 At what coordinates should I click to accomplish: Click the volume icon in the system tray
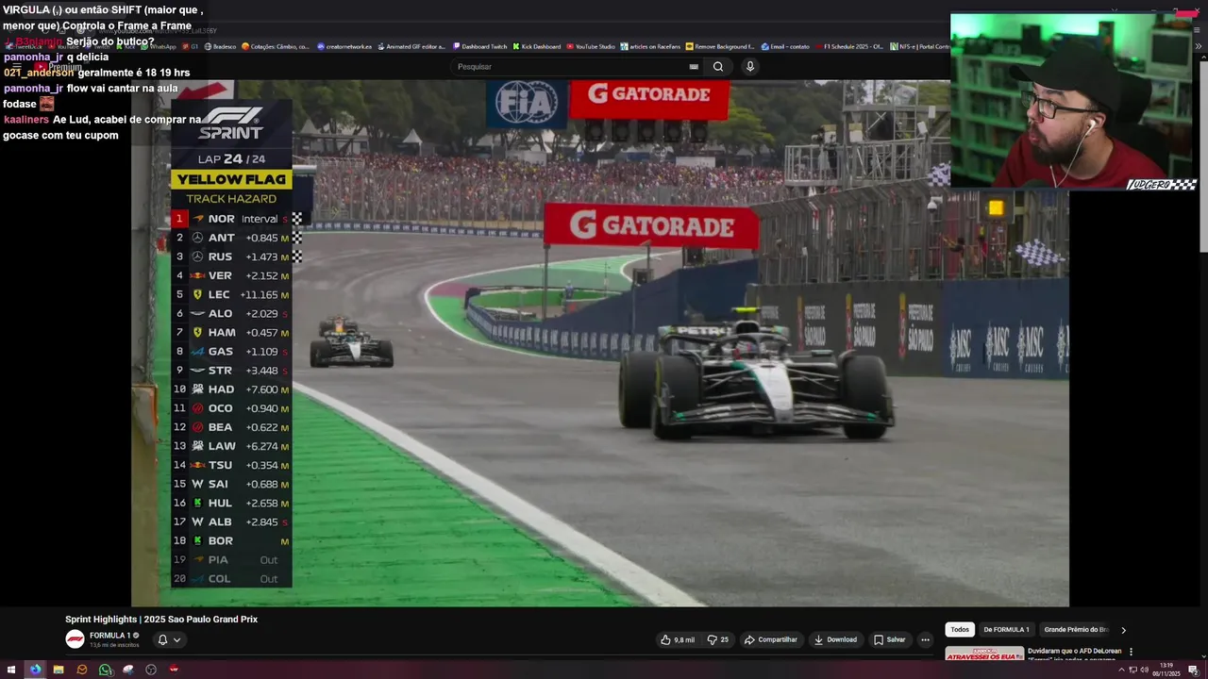(1144, 670)
